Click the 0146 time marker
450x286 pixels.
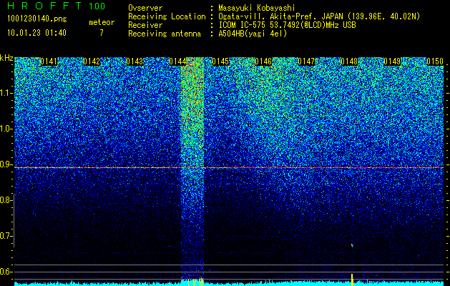click(263, 61)
